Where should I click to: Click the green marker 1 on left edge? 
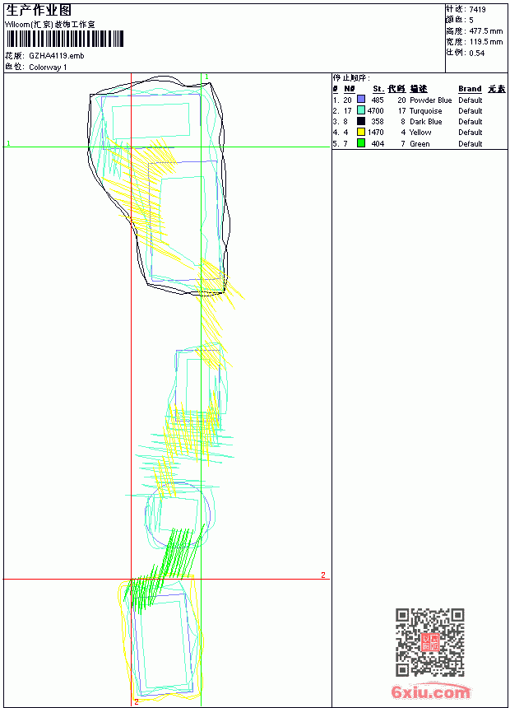coord(8,143)
